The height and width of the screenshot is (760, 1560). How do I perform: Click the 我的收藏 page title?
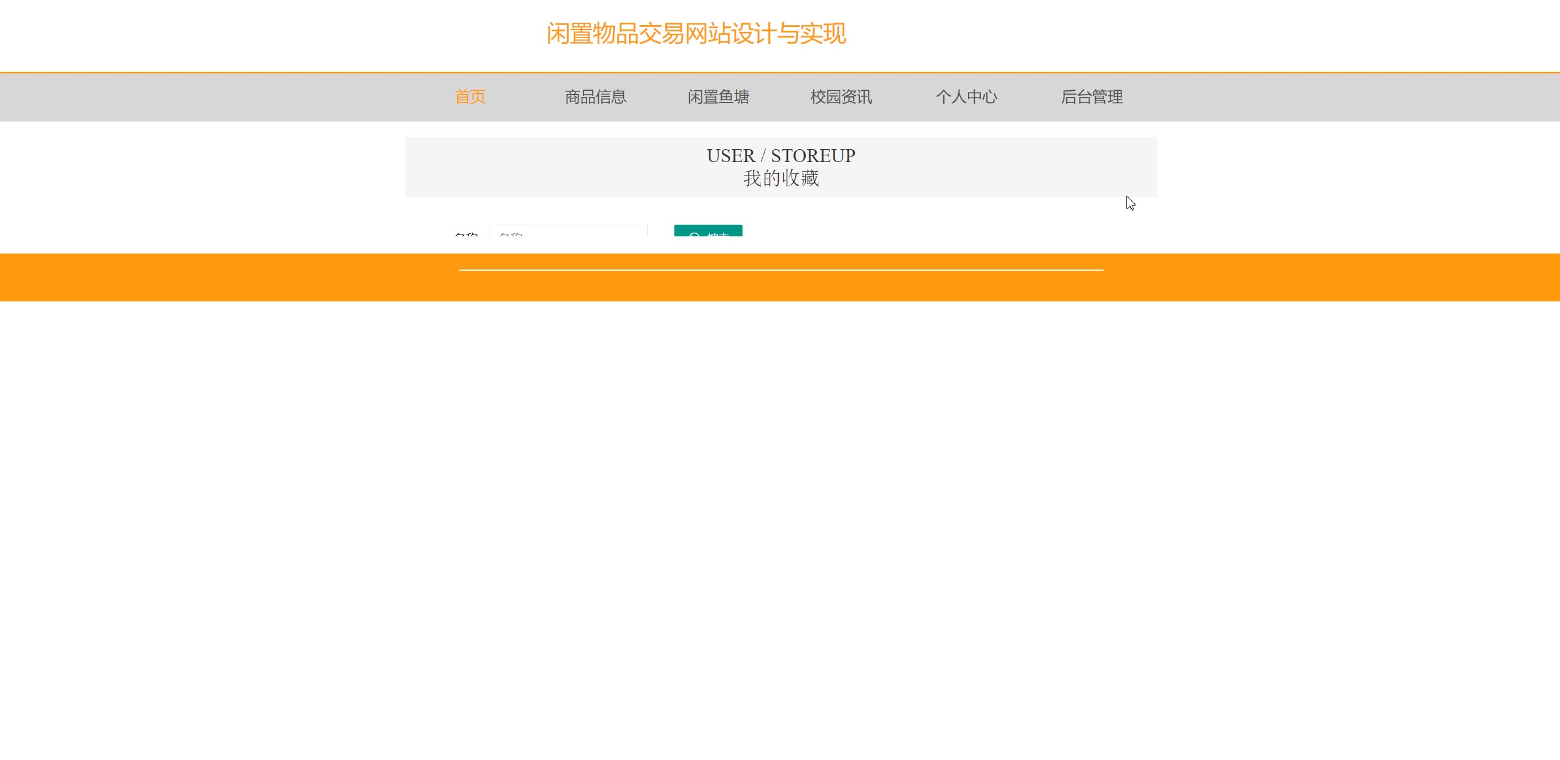(781, 178)
